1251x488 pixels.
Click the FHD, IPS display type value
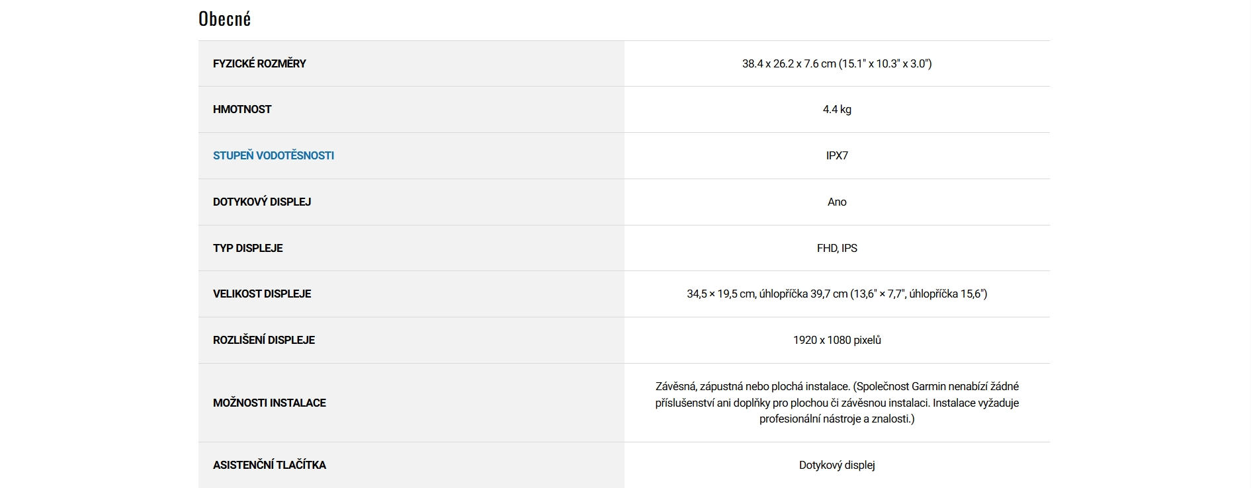coord(837,248)
